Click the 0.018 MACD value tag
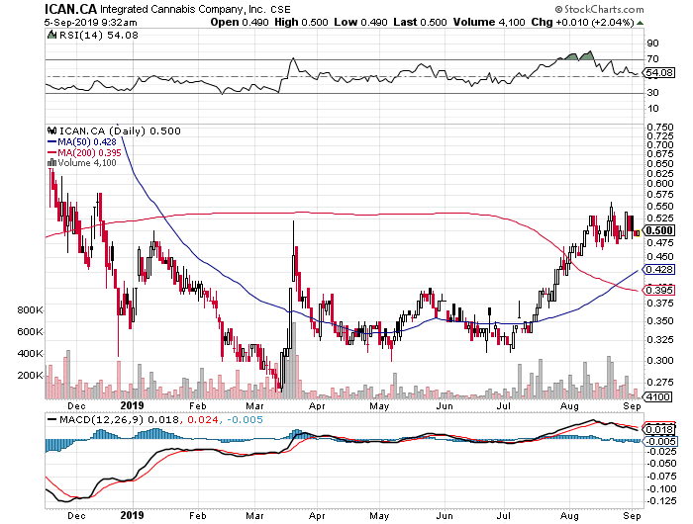This screenshot has height=524, width=693. pyautogui.click(x=659, y=429)
